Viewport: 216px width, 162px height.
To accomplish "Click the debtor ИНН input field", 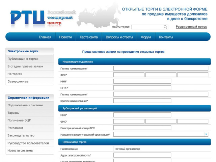I will tap(142, 81).
